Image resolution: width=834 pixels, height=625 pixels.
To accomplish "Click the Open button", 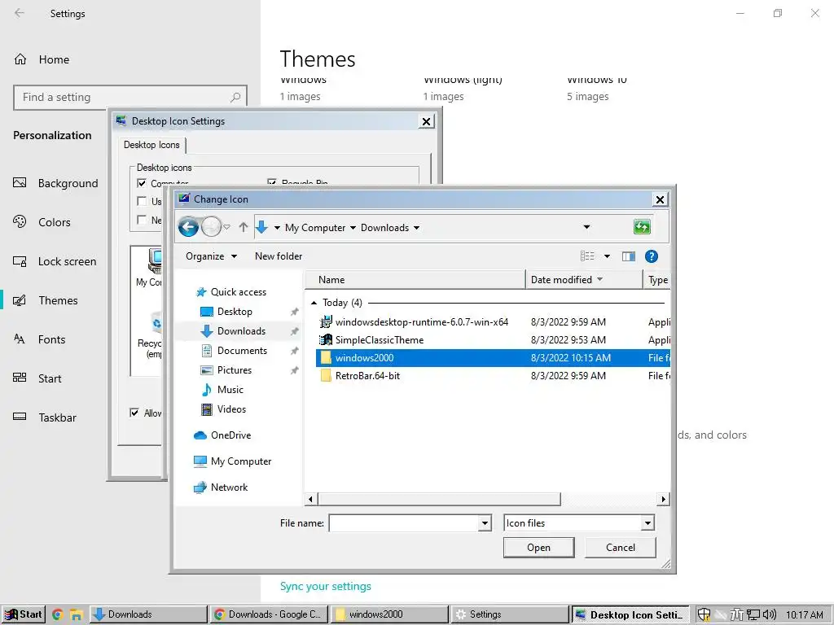I will point(539,548).
